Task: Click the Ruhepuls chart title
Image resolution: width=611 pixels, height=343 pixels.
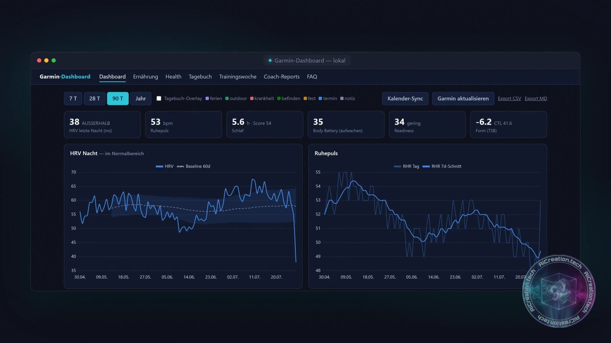Action: (x=326, y=153)
